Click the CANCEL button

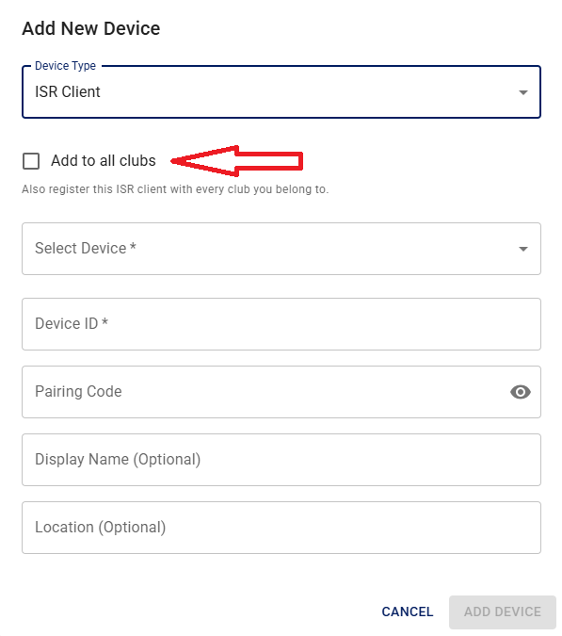[408, 612]
